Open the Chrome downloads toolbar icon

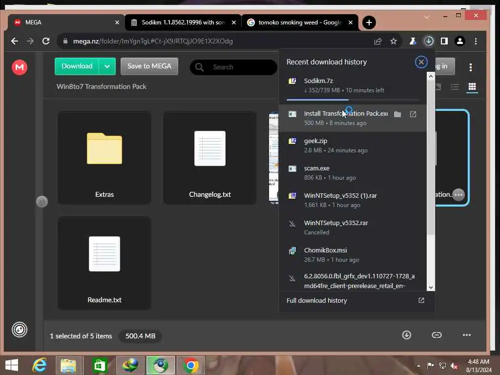click(429, 41)
